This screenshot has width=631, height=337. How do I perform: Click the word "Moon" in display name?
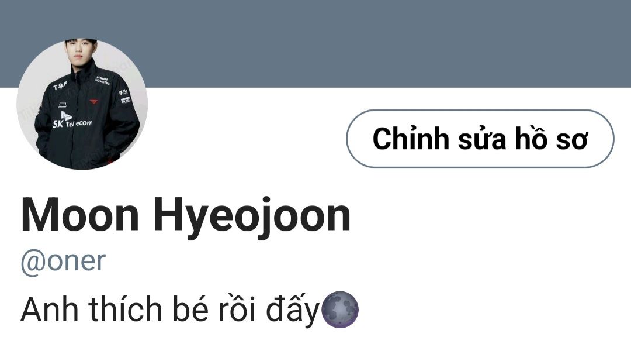(x=79, y=215)
